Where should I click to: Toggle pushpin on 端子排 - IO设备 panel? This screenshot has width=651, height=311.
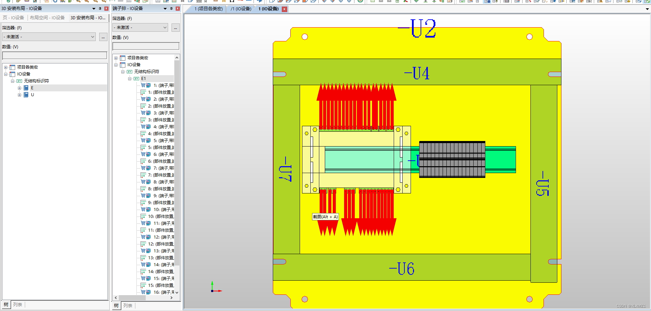(171, 9)
